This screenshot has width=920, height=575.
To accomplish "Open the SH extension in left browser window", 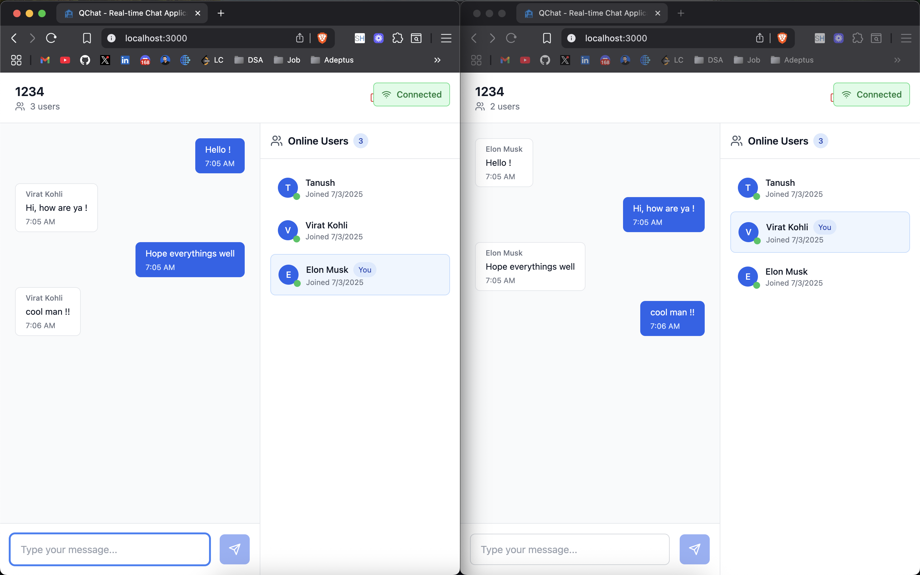I will click(x=360, y=38).
